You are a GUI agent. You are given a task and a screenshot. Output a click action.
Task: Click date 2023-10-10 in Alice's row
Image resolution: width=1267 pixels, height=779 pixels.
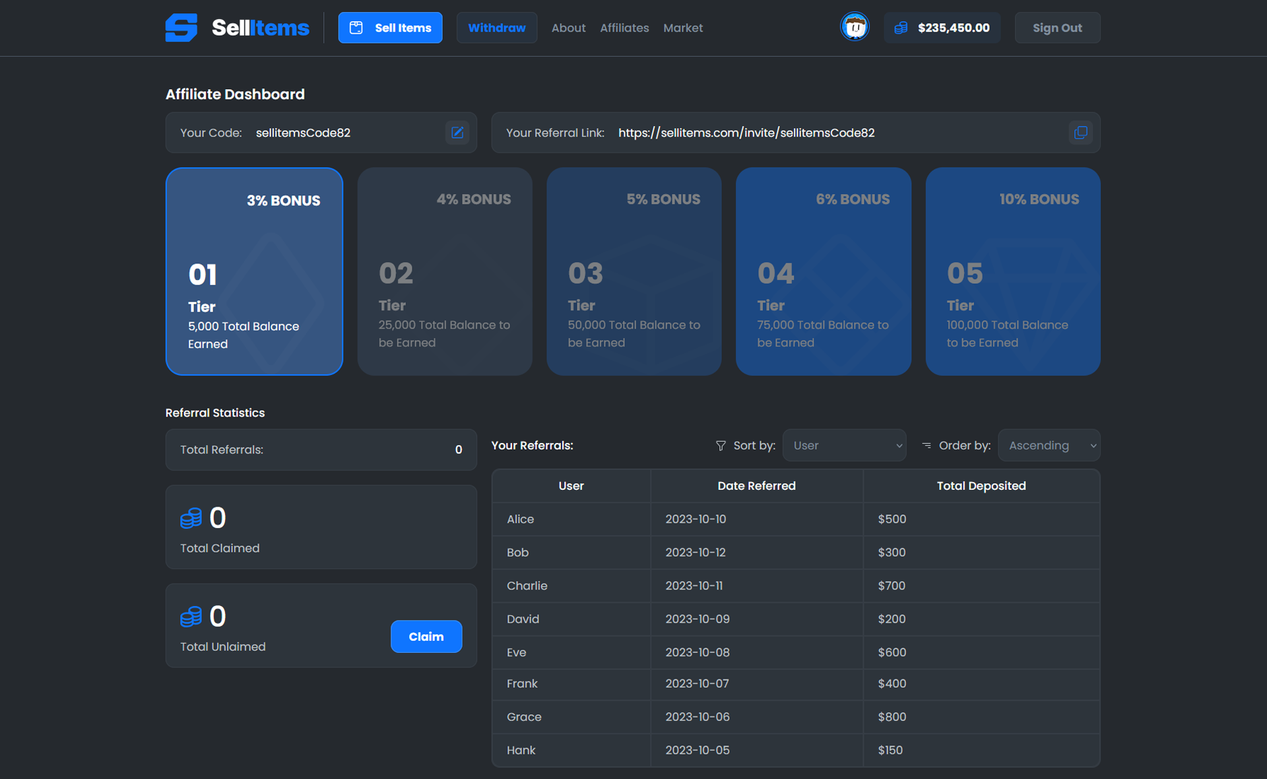[x=696, y=519]
